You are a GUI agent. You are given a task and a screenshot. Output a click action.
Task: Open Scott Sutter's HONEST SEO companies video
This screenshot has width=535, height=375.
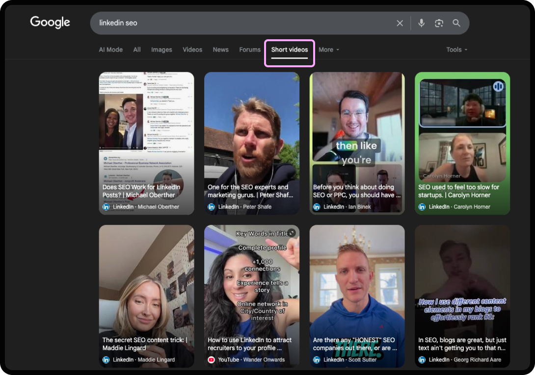[x=357, y=296]
